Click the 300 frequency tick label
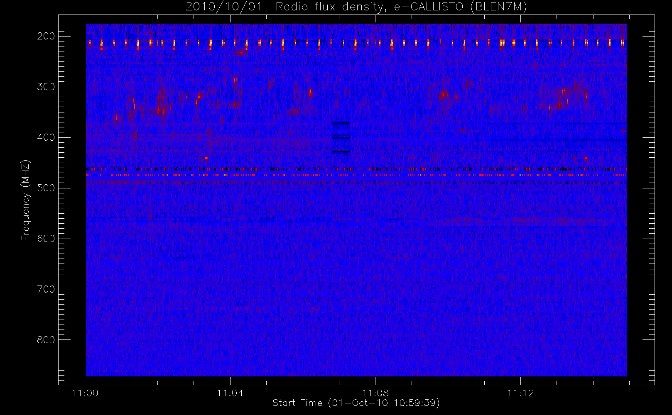This screenshot has height=415, width=672. coord(46,87)
